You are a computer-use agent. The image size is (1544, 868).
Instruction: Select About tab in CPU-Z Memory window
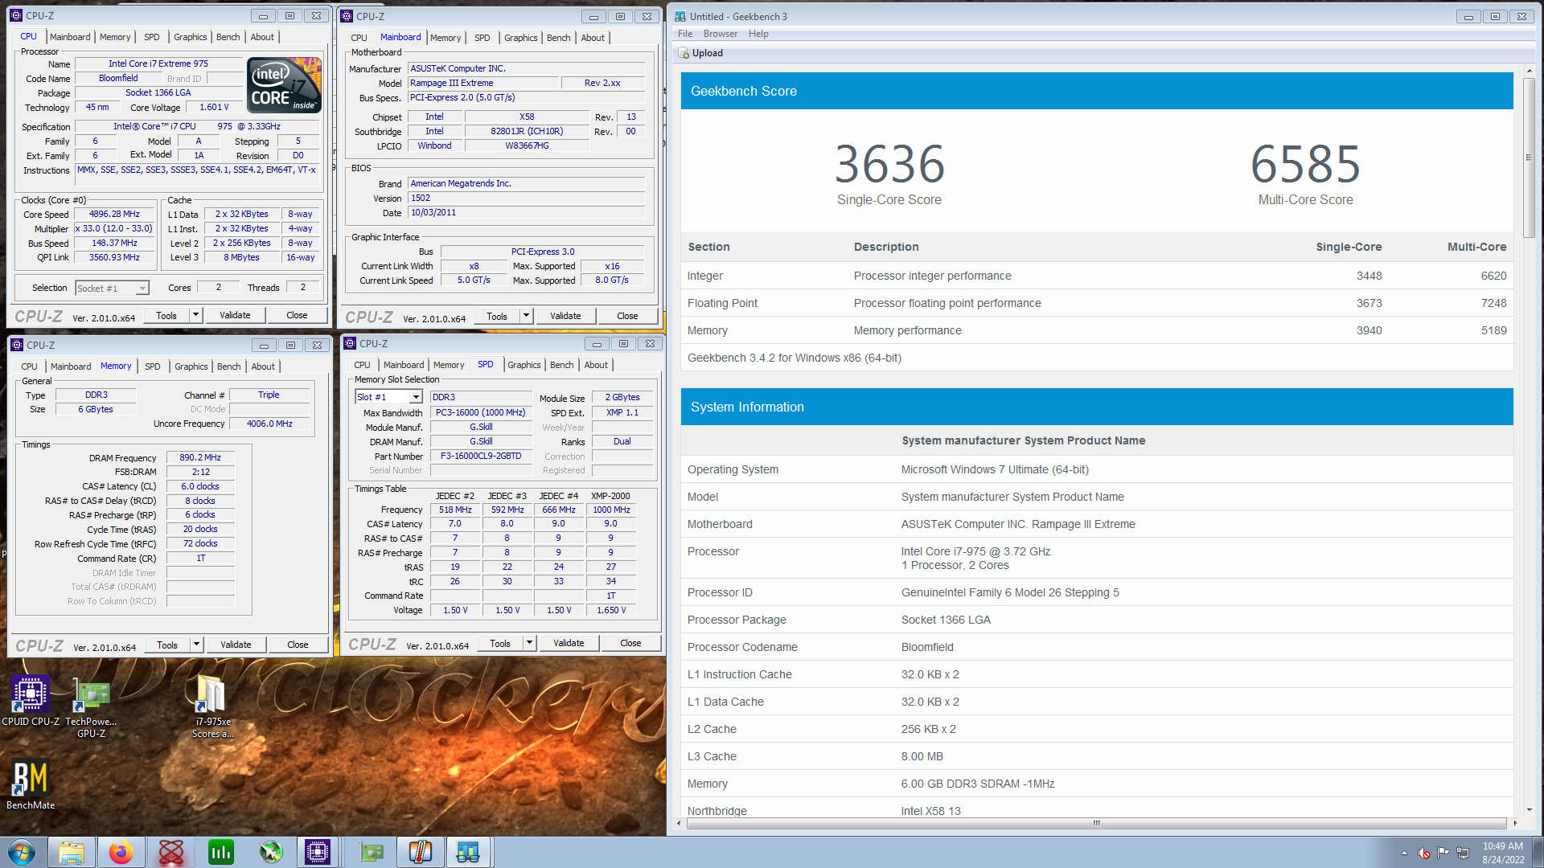(263, 366)
